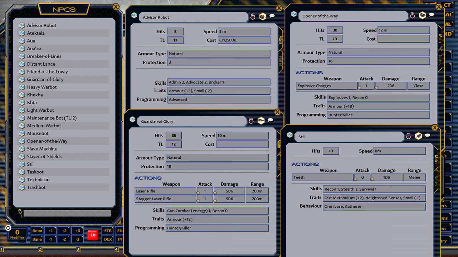The width and height of the screenshot is (458, 257).
Task: Click the doll portrait icon on Opener-of-the-Way
Action: pyautogui.click(x=412, y=16)
